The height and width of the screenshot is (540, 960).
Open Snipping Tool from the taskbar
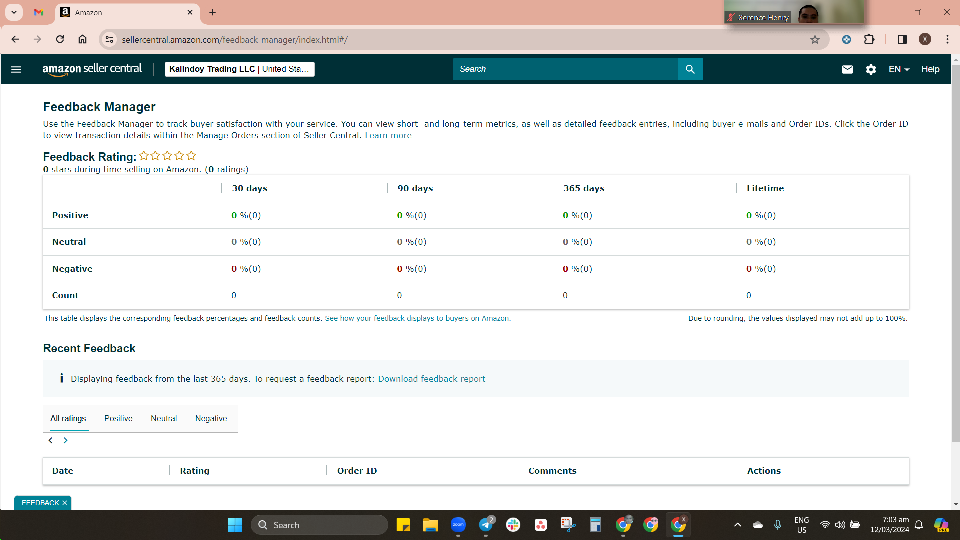568,525
